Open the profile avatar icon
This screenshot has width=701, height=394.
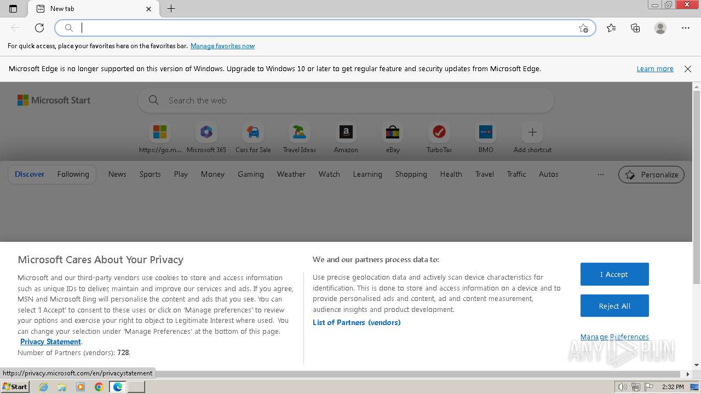point(660,28)
